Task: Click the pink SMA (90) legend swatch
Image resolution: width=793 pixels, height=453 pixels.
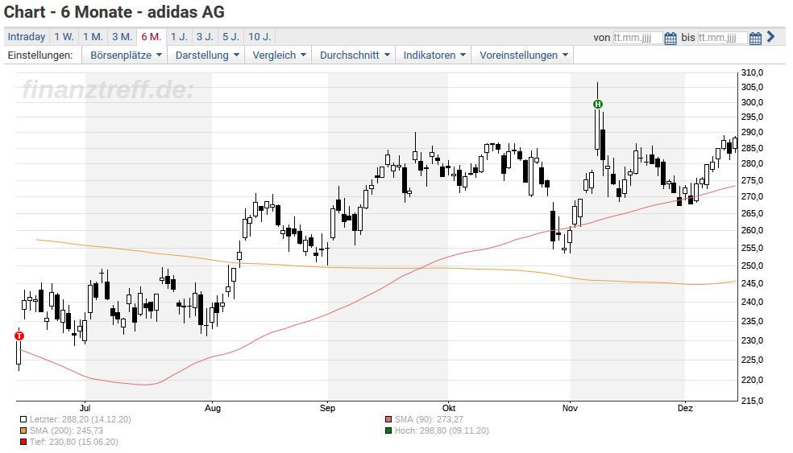Action: [x=388, y=419]
